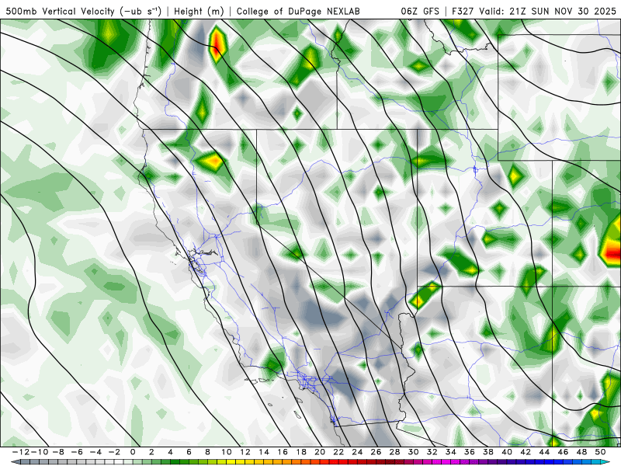Click the '500mb Vertical Velocity' title text

[x=61, y=11]
